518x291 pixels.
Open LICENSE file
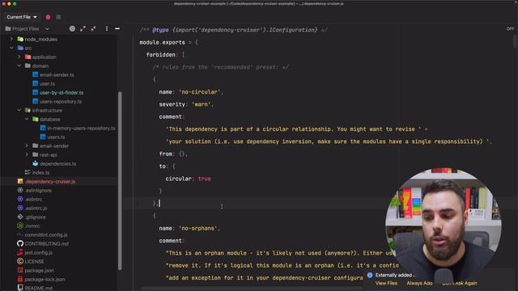coord(34,262)
